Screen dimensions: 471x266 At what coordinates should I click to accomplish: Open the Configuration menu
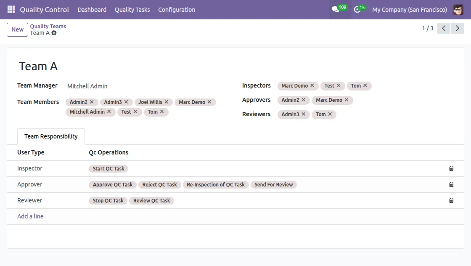pyautogui.click(x=177, y=9)
